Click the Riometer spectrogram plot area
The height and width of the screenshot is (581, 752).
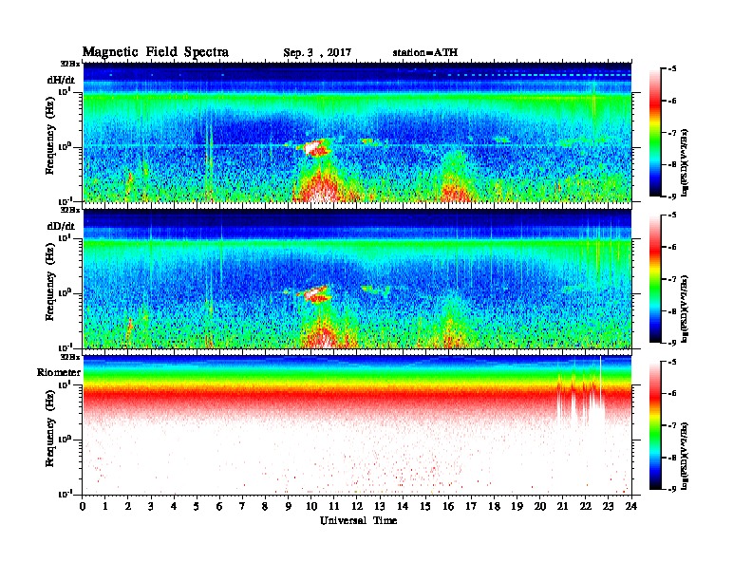357,425
